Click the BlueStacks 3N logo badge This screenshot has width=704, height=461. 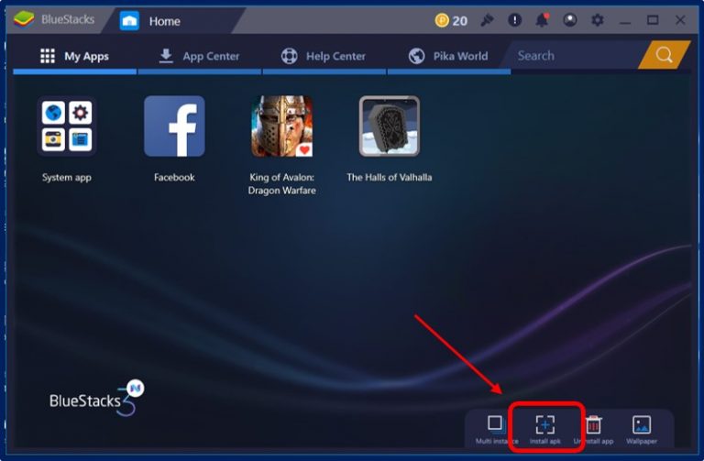pyautogui.click(x=97, y=398)
